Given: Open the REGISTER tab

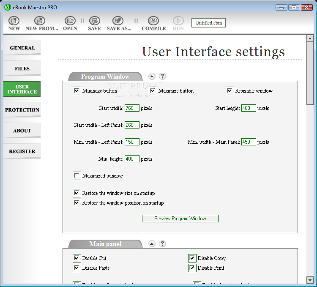Looking at the screenshot, I should click(22, 151).
